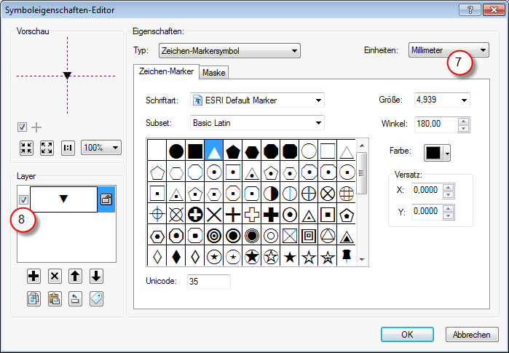Screen dimensions: 509x353
Task: Pick the filled black circle marker
Action: (176, 151)
